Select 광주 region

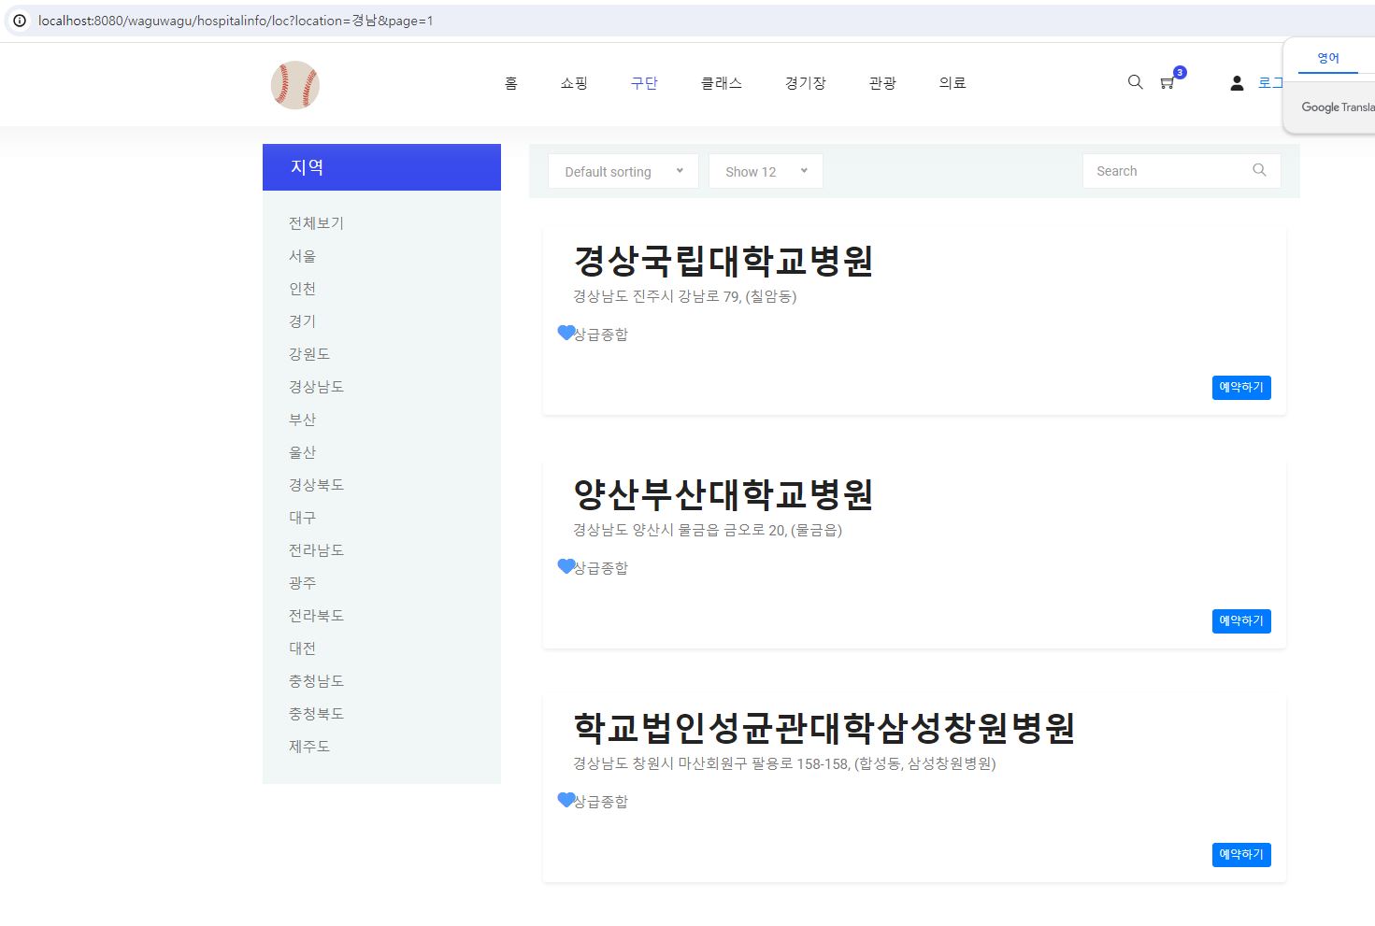(x=302, y=583)
